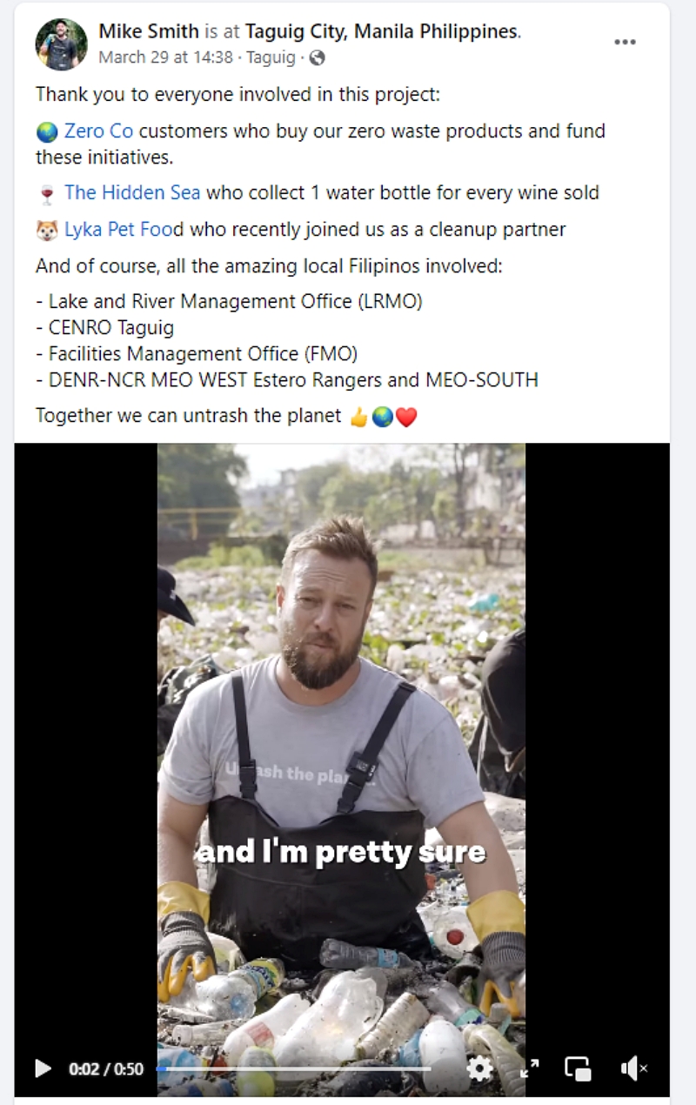Open the Zero Co page link
This screenshot has height=1105, width=696.
[98, 131]
